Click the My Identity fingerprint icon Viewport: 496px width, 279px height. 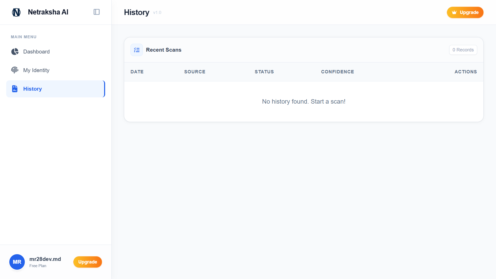point(15,70)
